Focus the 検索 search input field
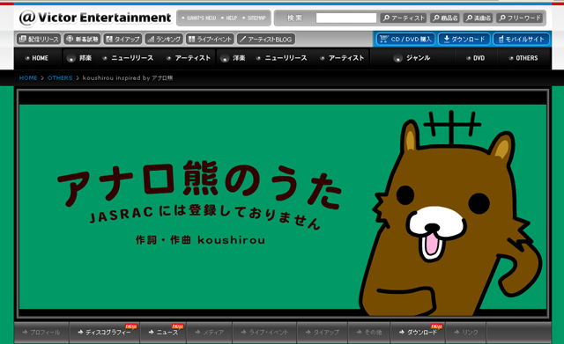The image size is (564, 344). point(346,18)
